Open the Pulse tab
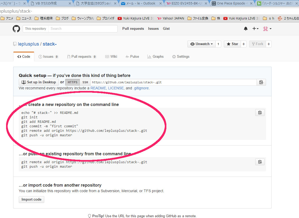Screen dimensions: 299x218 click(x=132, y=57)
